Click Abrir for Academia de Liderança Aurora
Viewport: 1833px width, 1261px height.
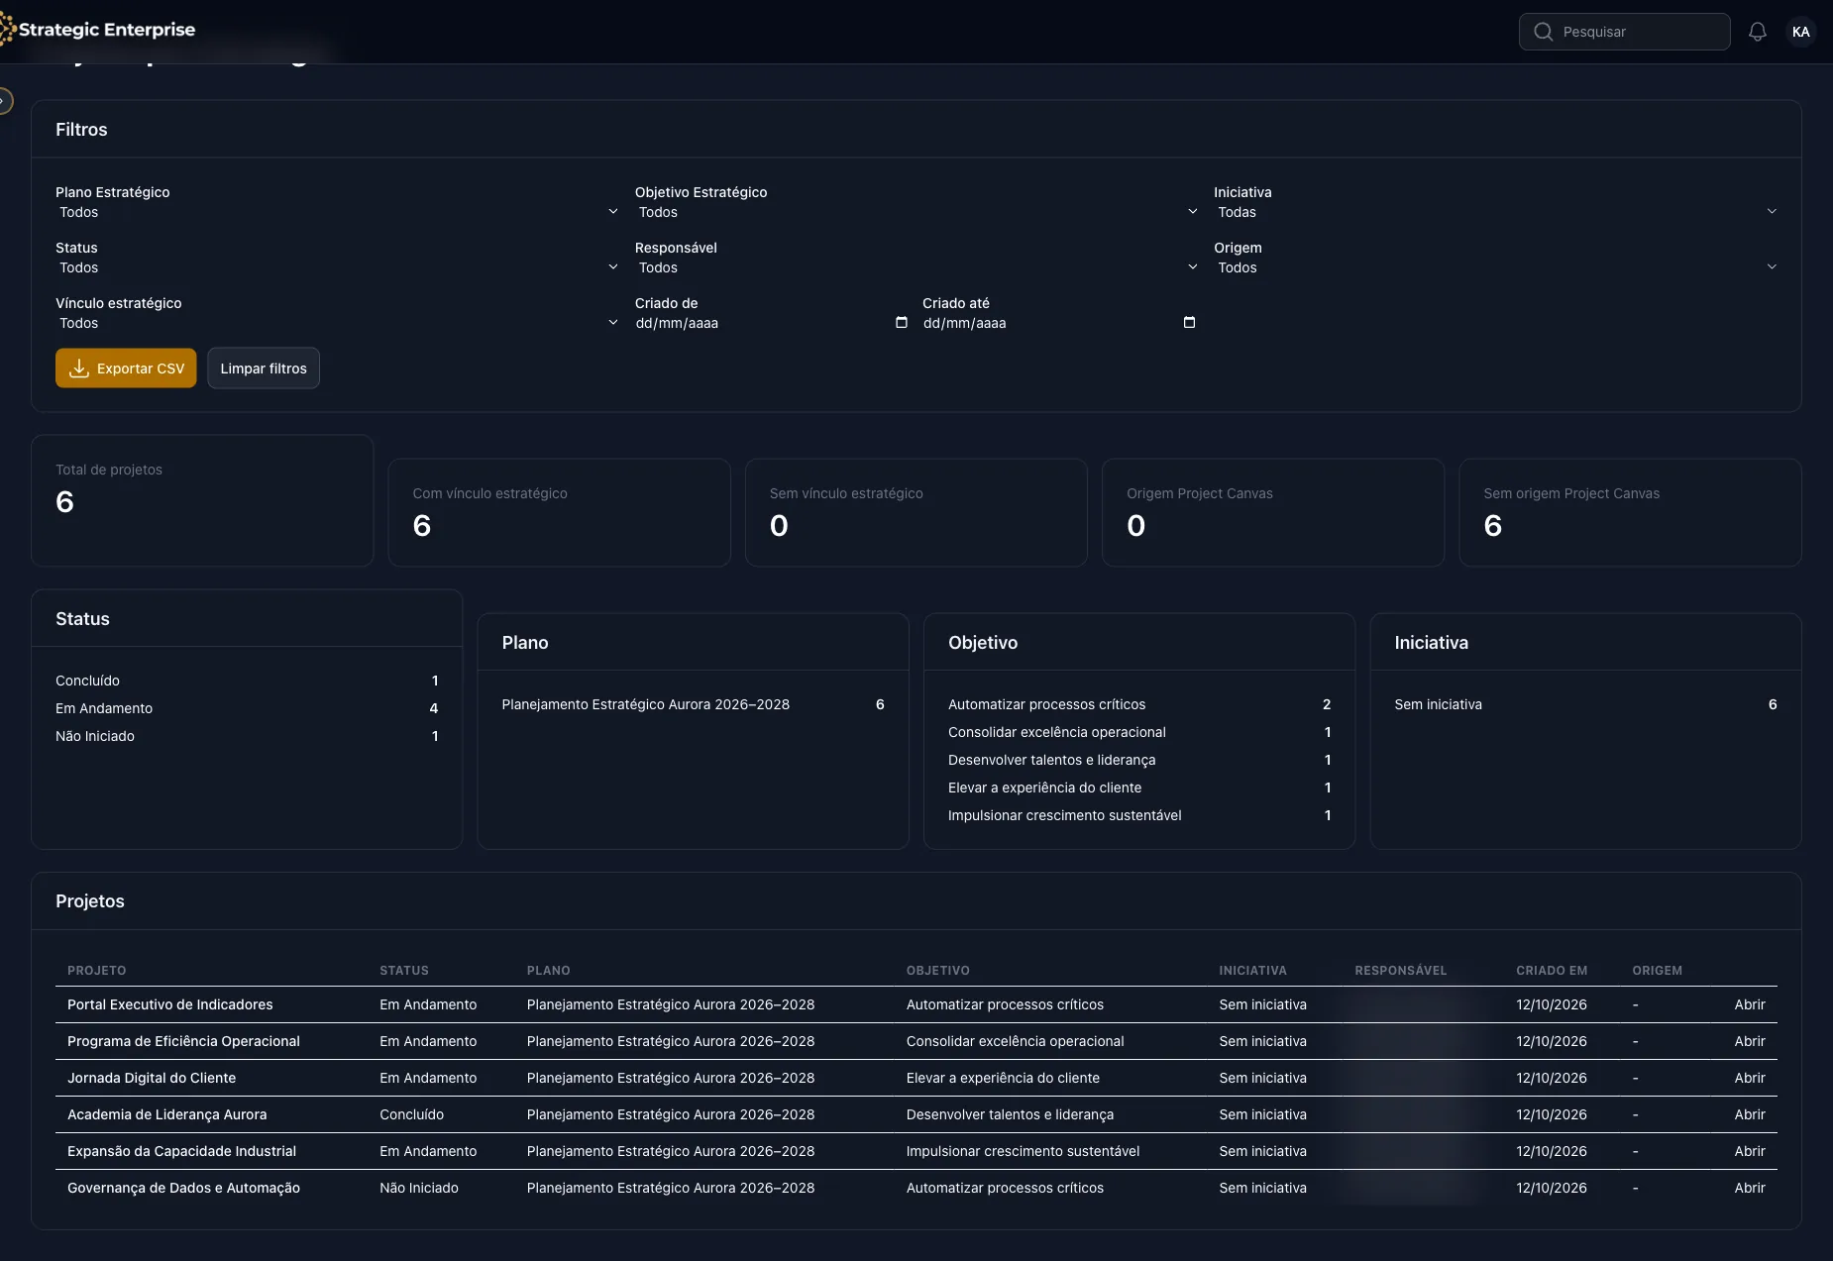coord(1750,1114)
